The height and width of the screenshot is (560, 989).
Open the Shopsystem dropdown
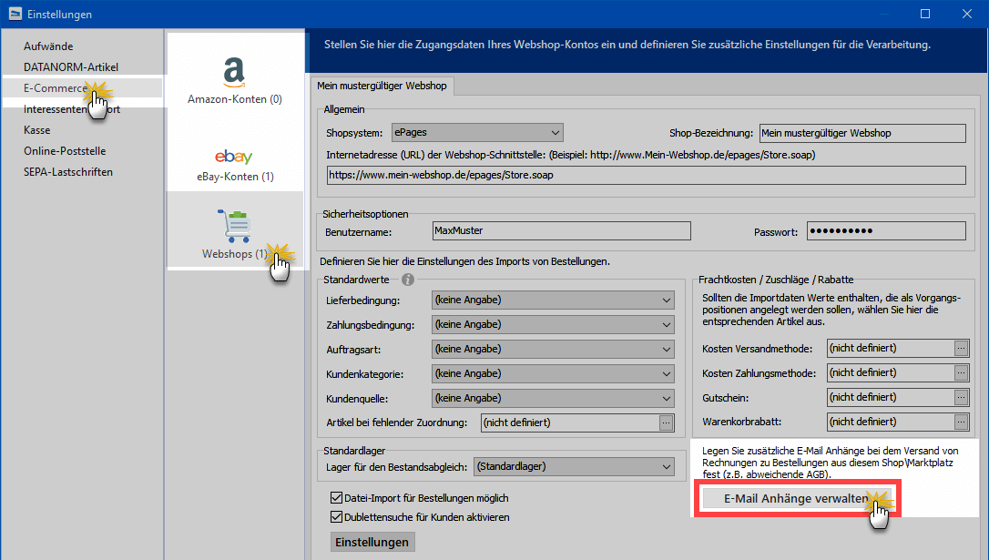coord(477,132)
